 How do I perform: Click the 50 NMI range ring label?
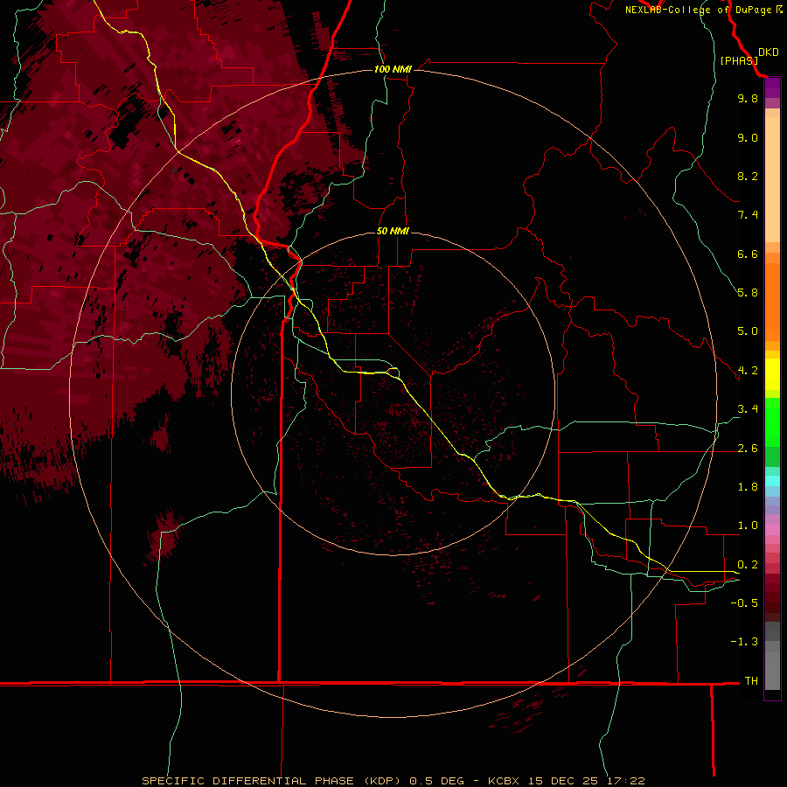[393, 231]
